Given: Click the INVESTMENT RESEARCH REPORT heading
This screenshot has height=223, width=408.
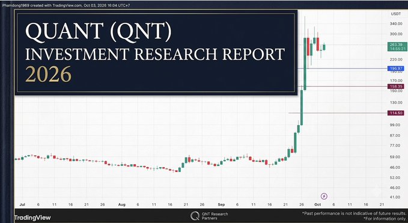Looking at the screenshot, I should click(x=155, y=54).
